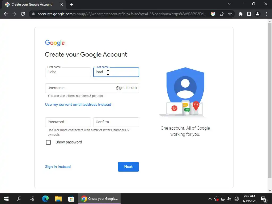Click the Sign in instead link
This screenshot has height=204, width=272.
click(58, 167)
